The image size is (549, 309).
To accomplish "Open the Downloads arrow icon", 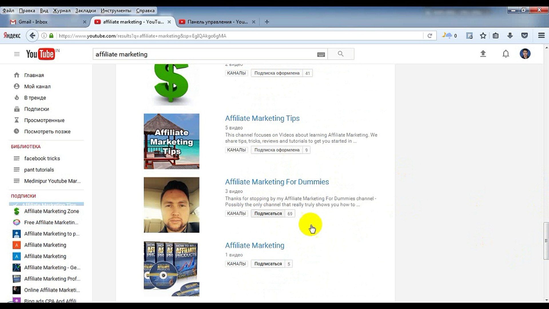I will click(x=510, y=35).
